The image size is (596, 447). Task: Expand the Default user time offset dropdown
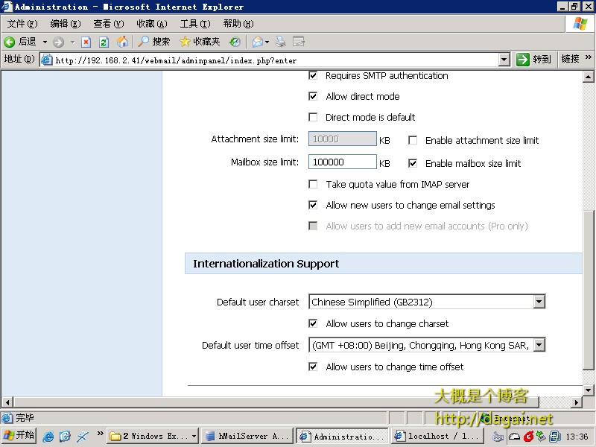(539, 345)
